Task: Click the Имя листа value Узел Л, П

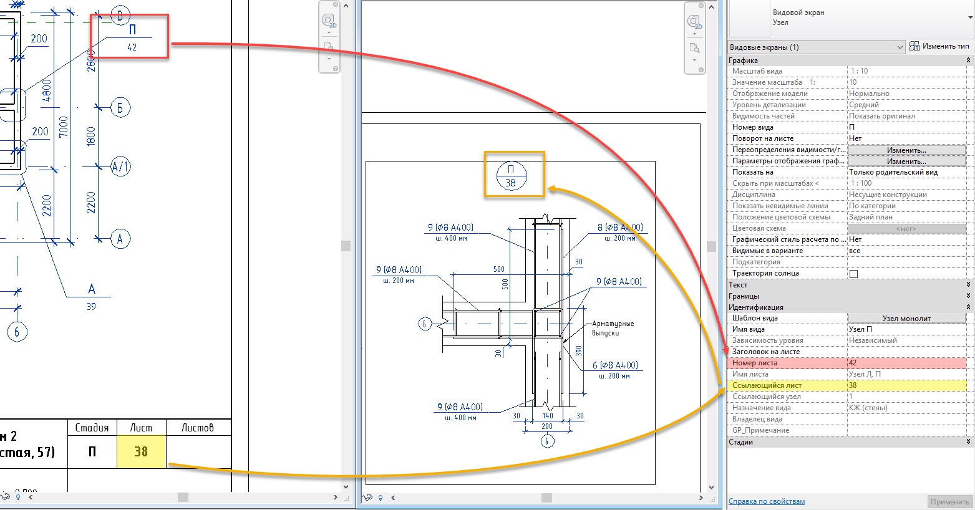Action: coord(906,374)
